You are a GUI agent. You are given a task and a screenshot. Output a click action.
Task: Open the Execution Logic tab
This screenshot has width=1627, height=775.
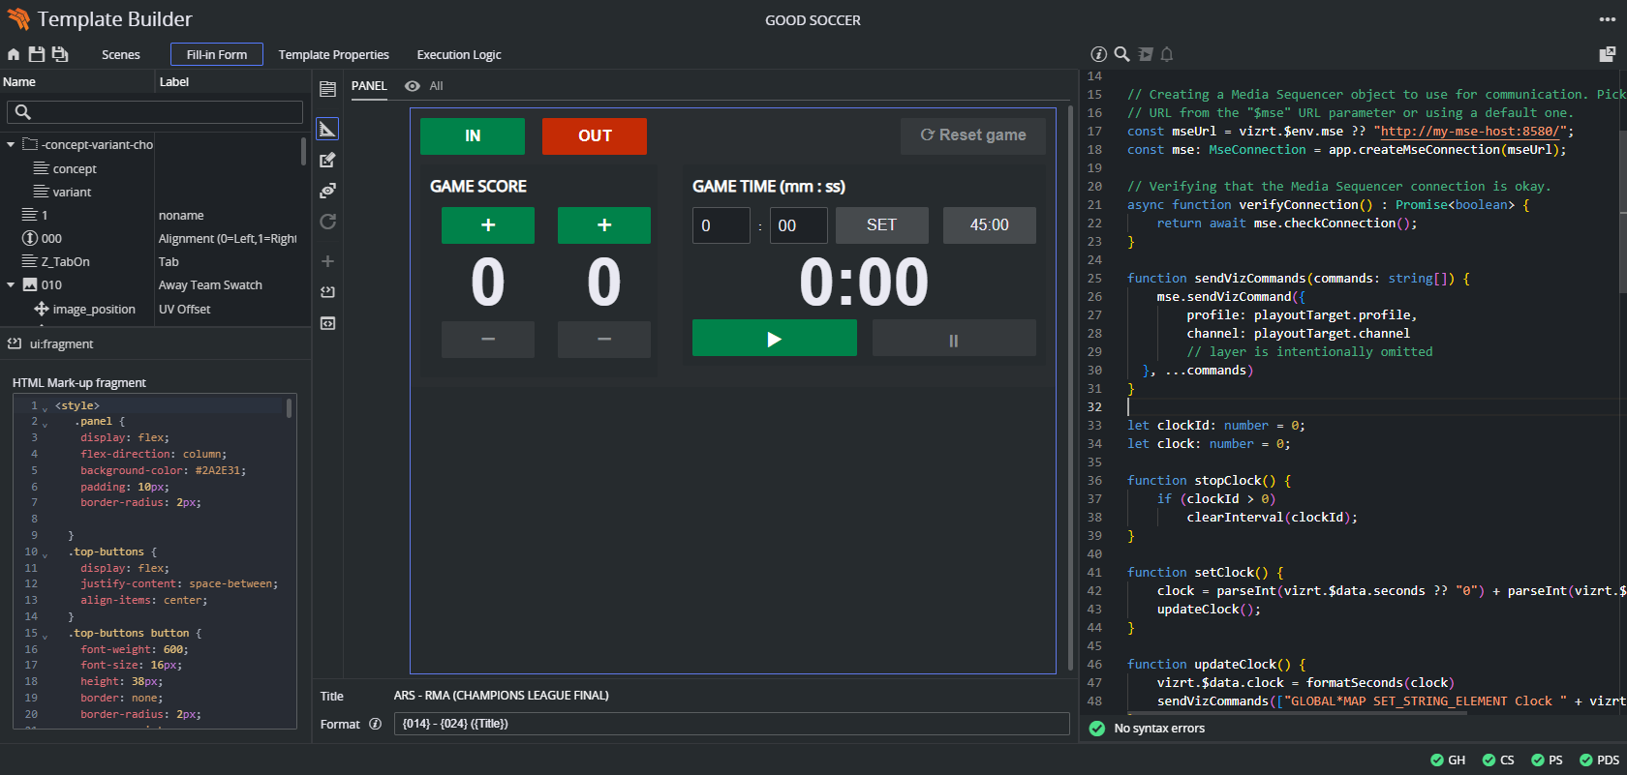(459, 55)
